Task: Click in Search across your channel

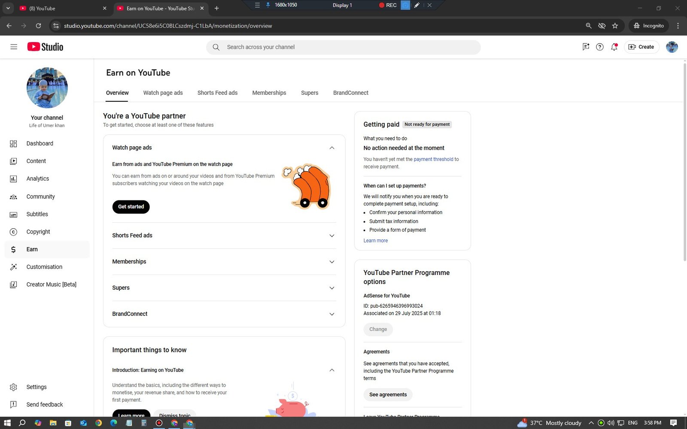Action: (x=343, y=47)
